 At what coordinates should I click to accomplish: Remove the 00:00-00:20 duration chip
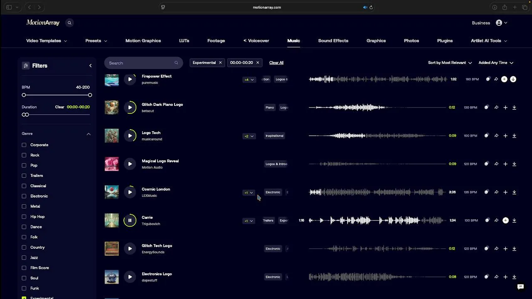[258, 63]
